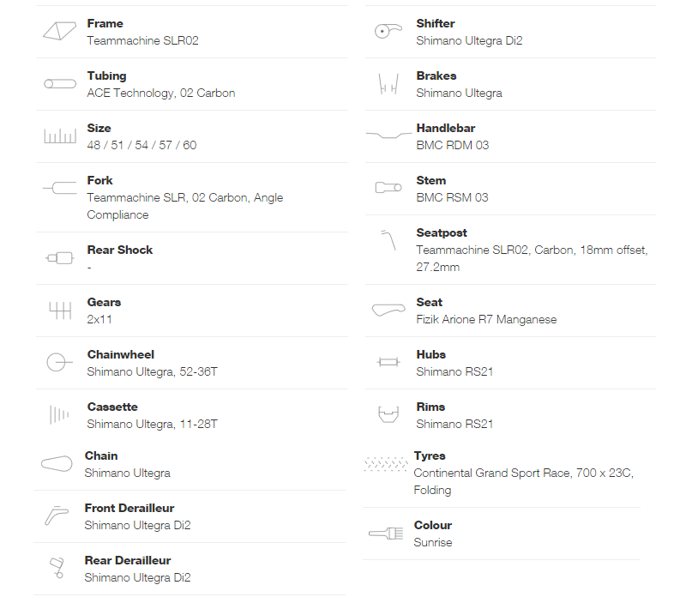Click the Size ruler icon
The height and width of the screenshot is (597, 686).
pos(60,136)
